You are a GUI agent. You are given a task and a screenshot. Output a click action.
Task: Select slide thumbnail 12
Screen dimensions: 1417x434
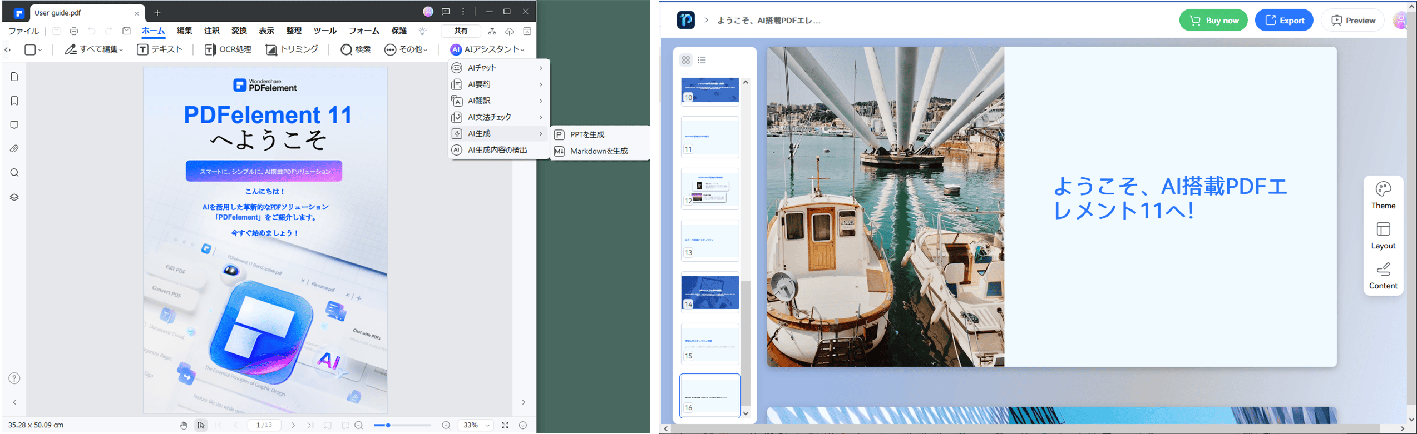[710, 189]
